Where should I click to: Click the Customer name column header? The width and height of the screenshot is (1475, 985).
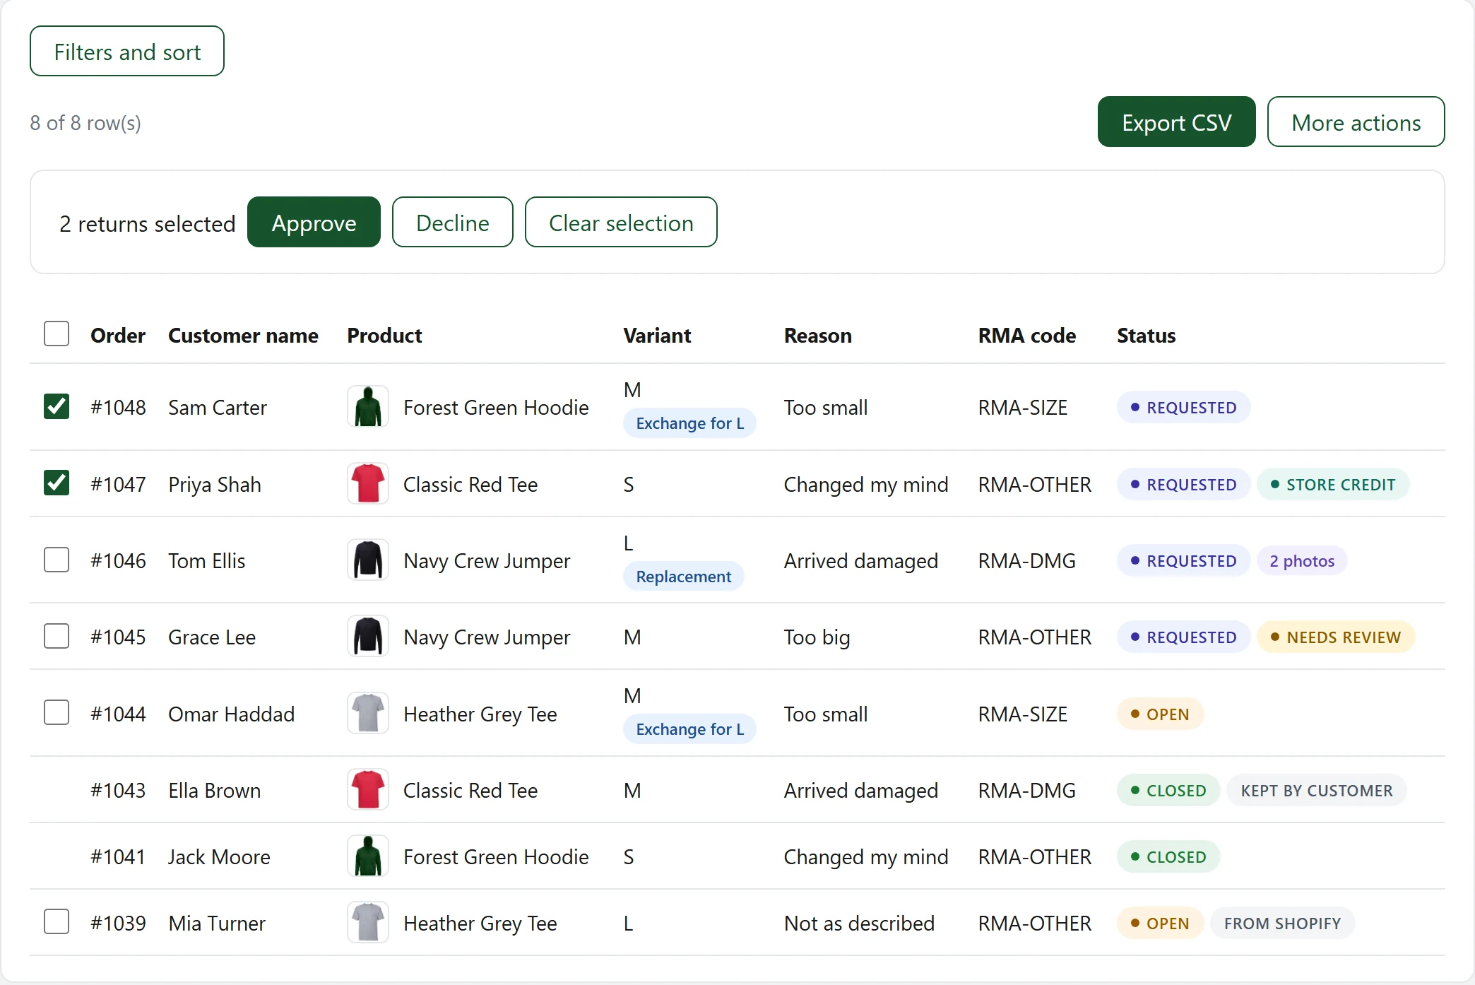[x=243, y=336]
